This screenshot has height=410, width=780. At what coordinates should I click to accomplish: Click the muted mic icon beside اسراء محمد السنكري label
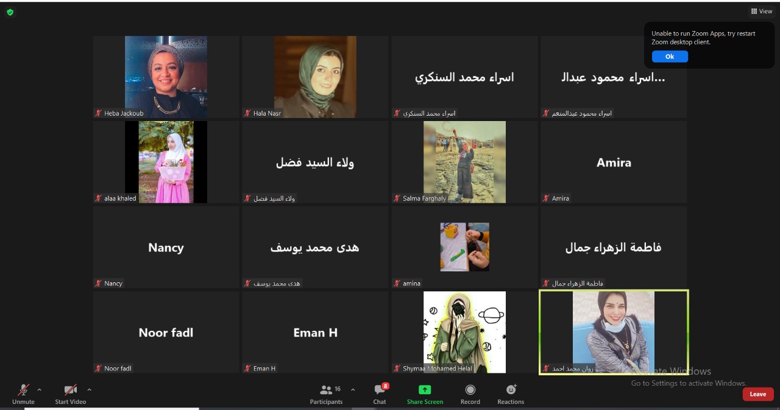coord(397,113)
